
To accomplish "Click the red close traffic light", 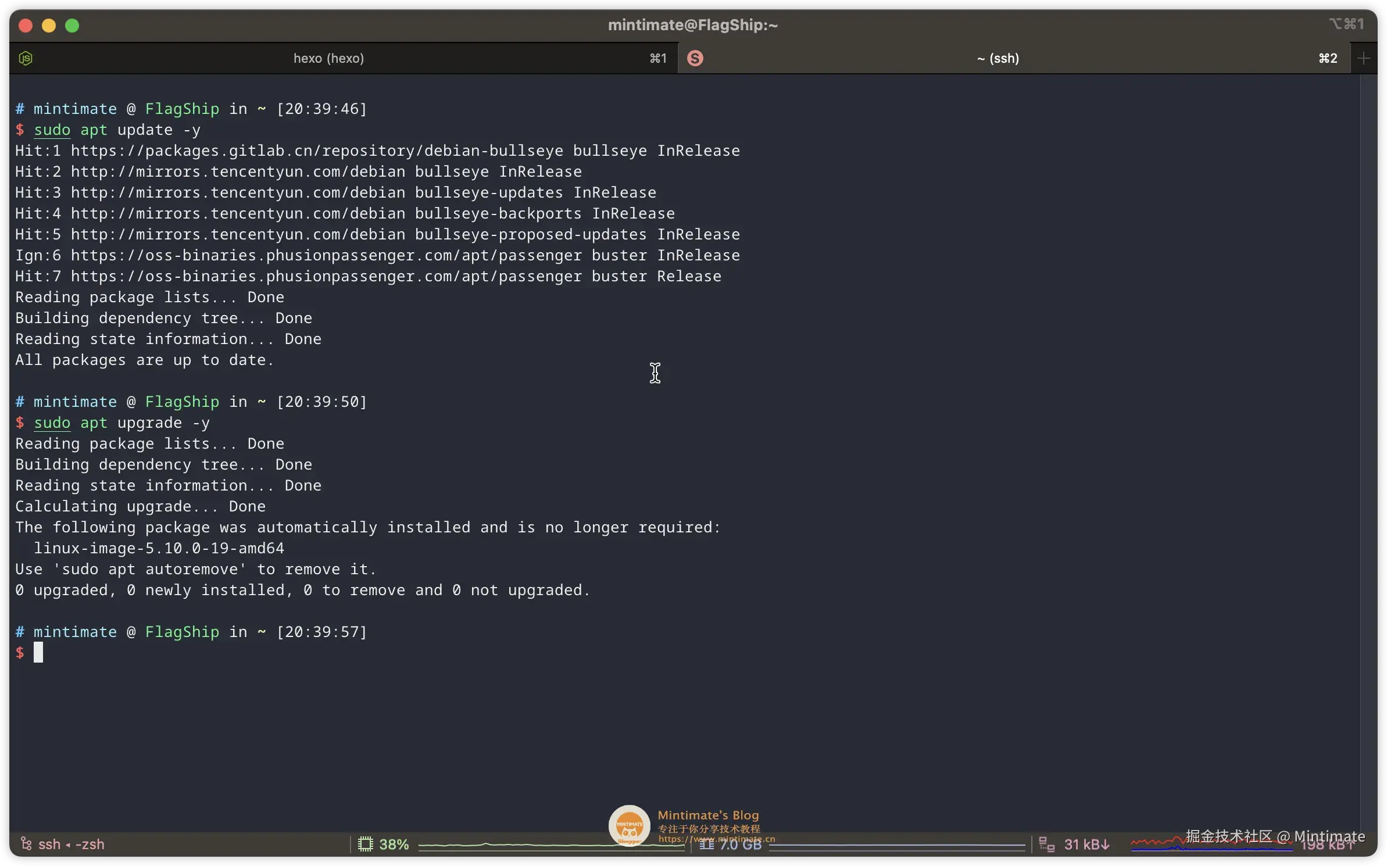I will tap(26, 26).
